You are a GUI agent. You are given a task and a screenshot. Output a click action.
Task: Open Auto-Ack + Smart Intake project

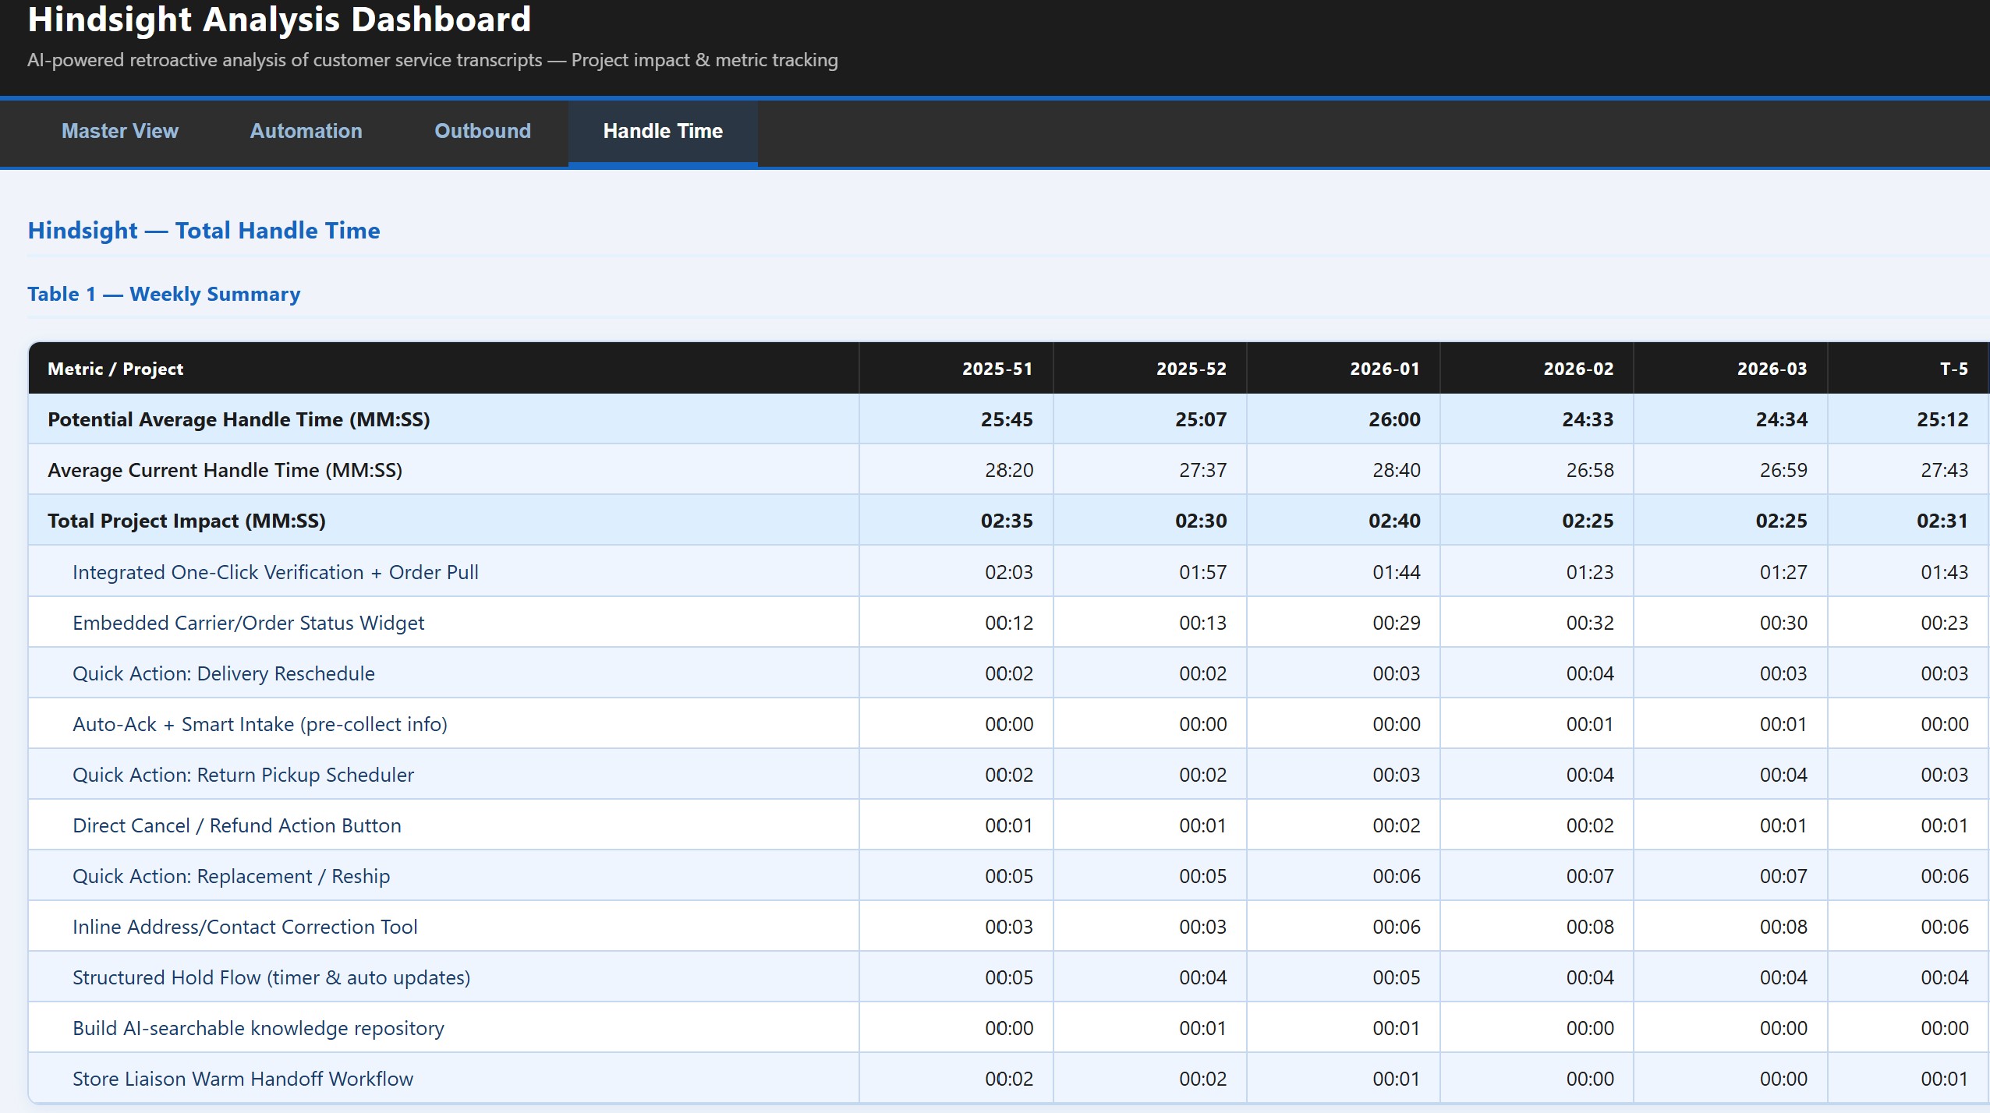click(x=260, y=724)
